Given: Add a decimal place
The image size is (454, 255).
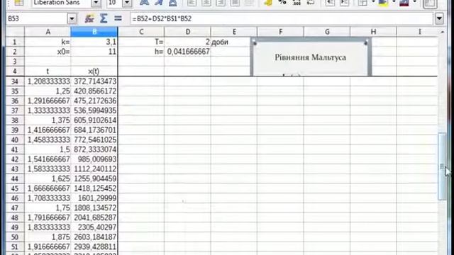Looking at the screenshot, I should coord(297,3).
